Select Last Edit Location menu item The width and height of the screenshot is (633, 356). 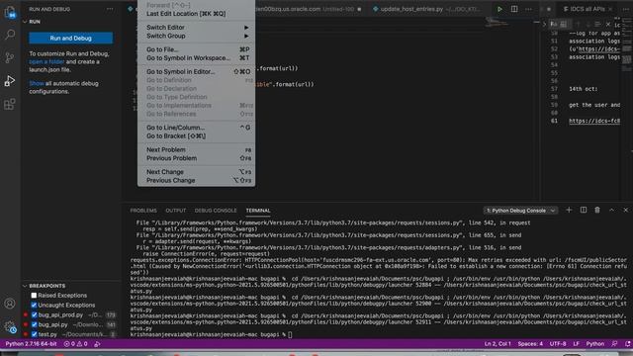pyautogui.click(x=196, y=14)
